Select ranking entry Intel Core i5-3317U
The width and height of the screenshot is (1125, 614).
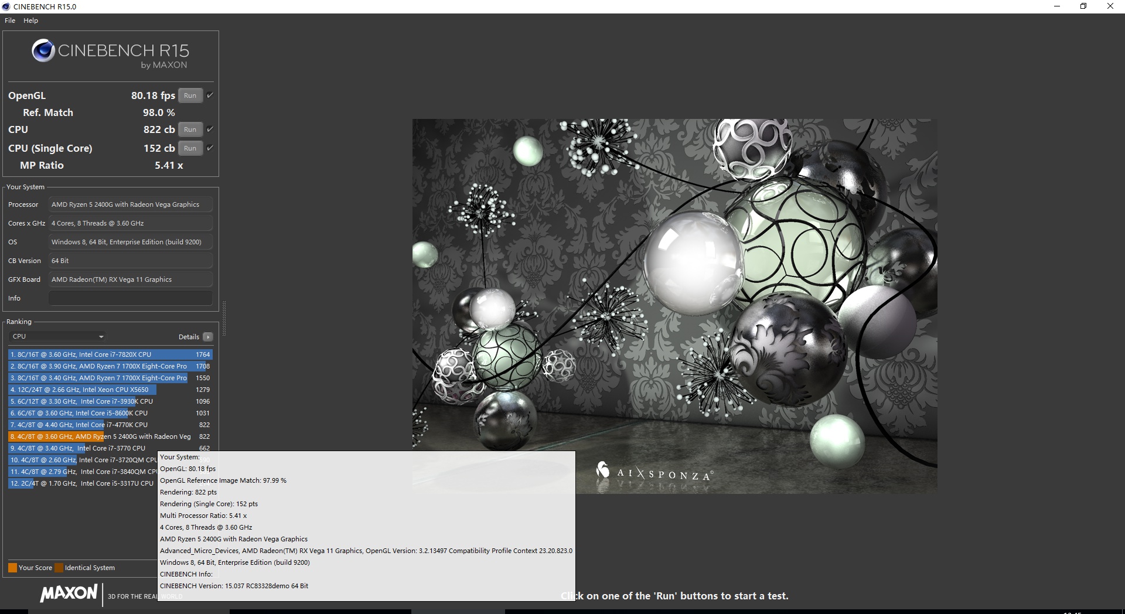pos(83,483)
